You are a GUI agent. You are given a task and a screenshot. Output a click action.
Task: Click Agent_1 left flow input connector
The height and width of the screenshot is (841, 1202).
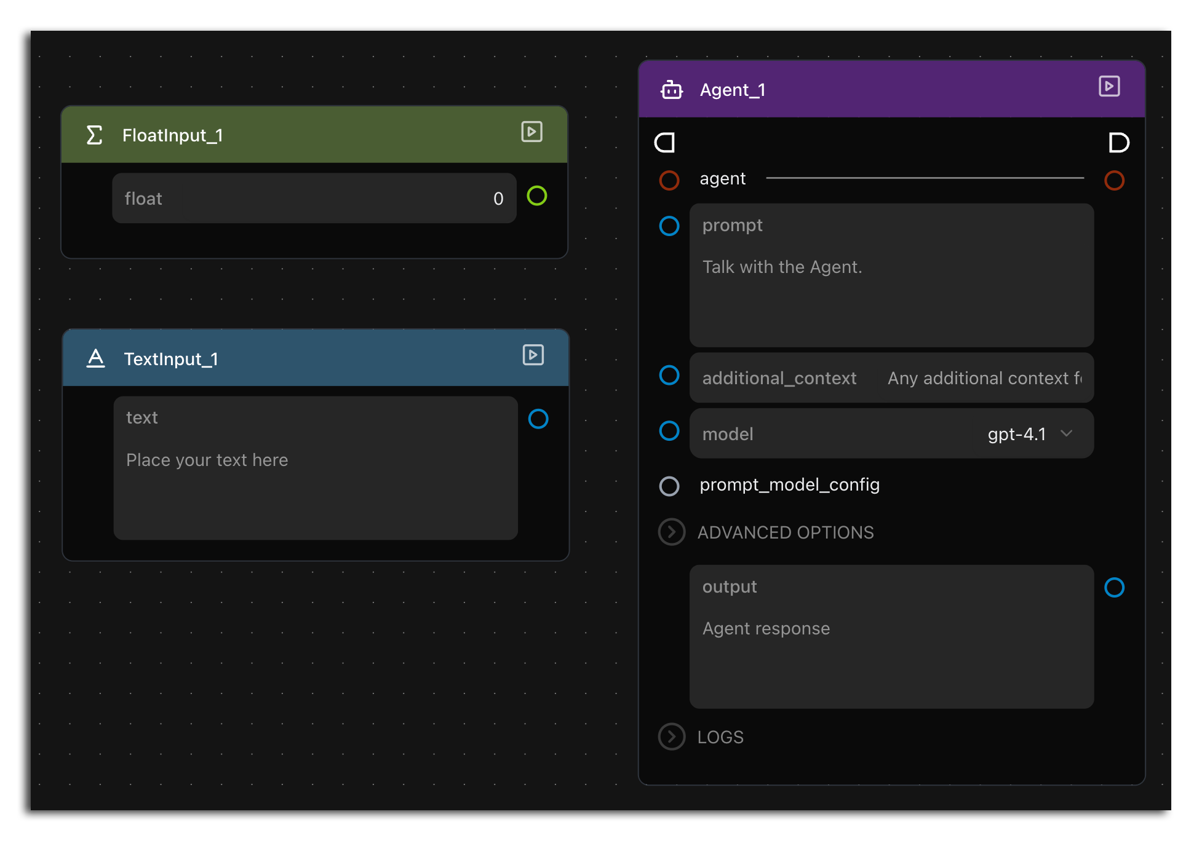click(x=664, y=143)
